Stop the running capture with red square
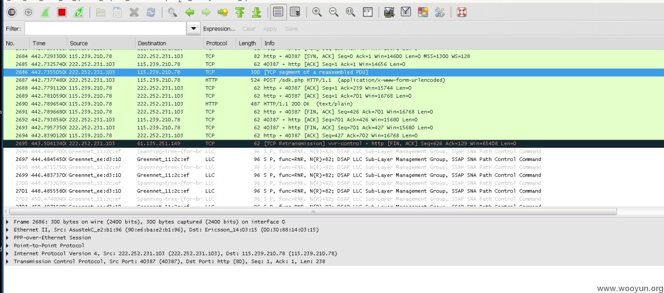664x293 pixels. (61, 12)
